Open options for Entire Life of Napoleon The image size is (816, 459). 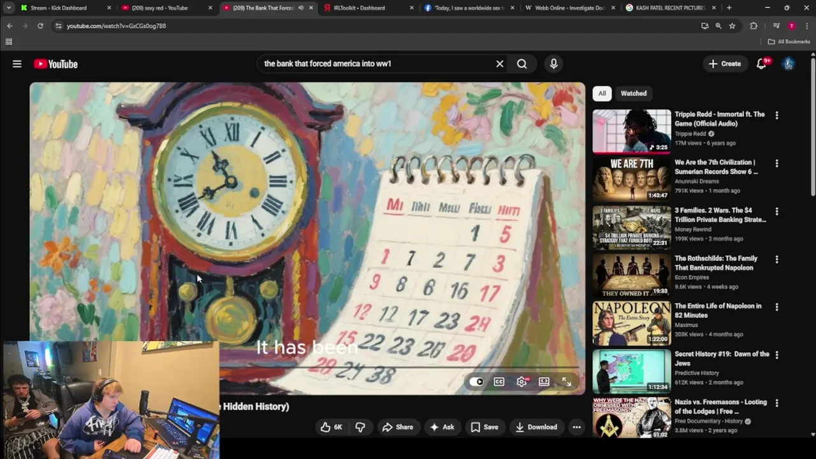click(x=776, y=307)
